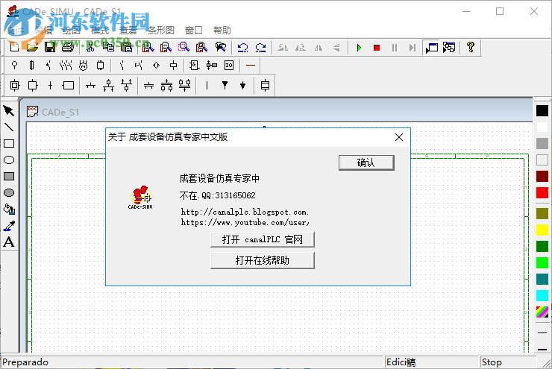Choose the cyan color swatch
Viewport: 552px width, 369px height.
click(x=542, y=295)
